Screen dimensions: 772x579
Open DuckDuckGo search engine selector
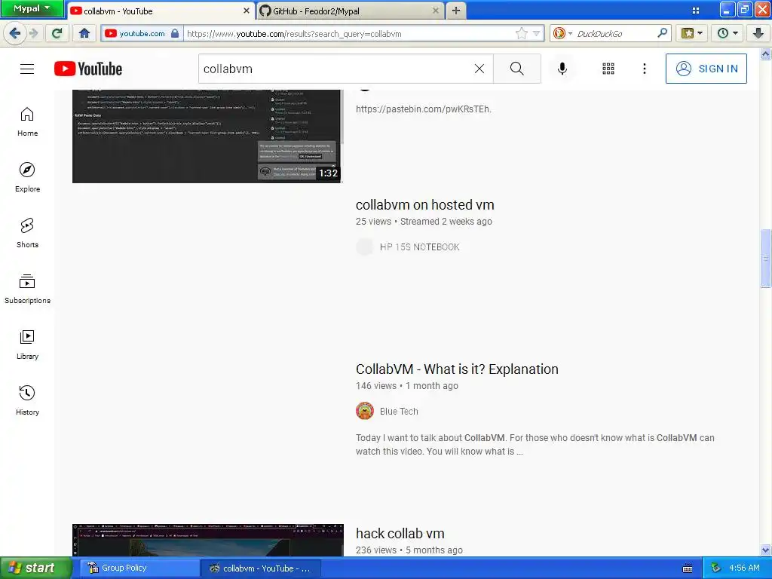(x=562, y=33)
